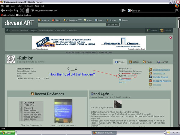Open the Help menu
The width and height of the screenshot is (180, 135).
click(43, 6)
